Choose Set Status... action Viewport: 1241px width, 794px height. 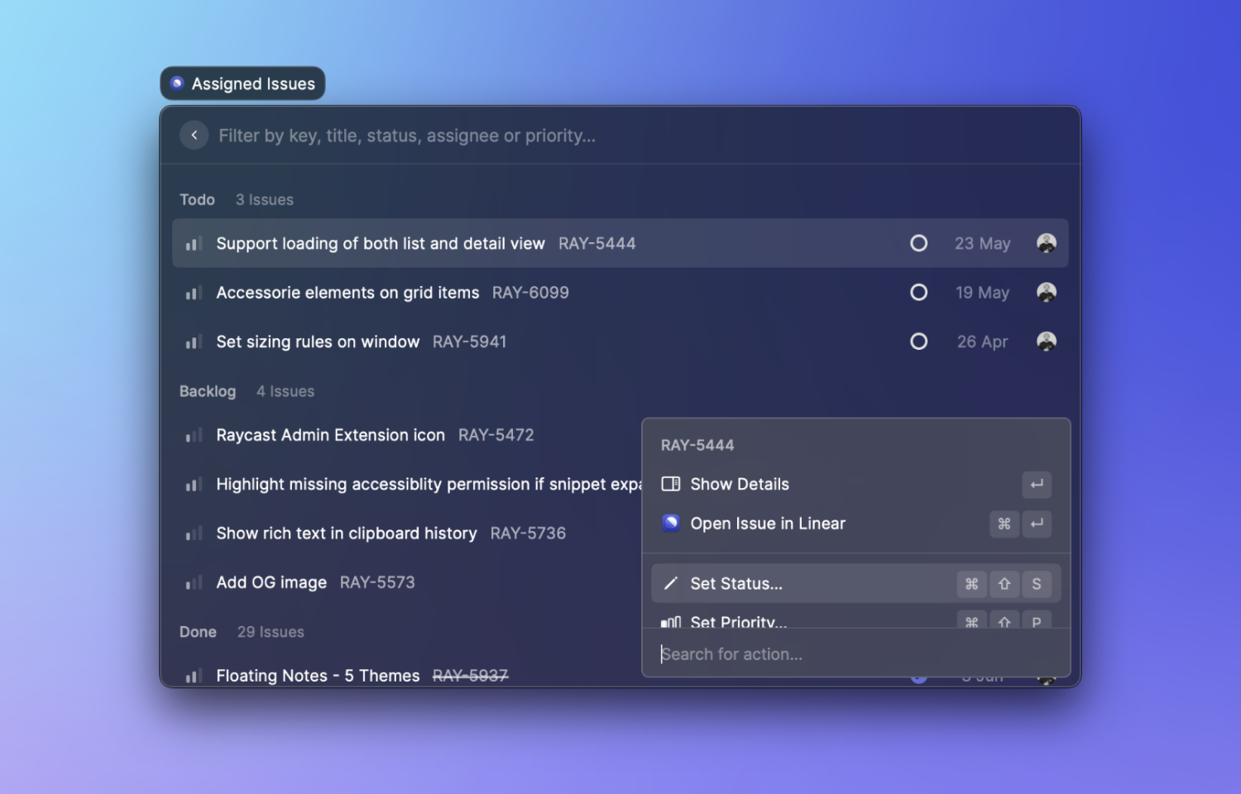(x=855, y=583)
